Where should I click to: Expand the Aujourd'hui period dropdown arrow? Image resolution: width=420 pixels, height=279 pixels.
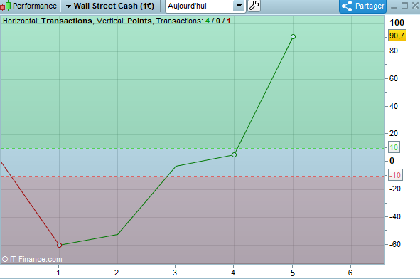(239, 6)
